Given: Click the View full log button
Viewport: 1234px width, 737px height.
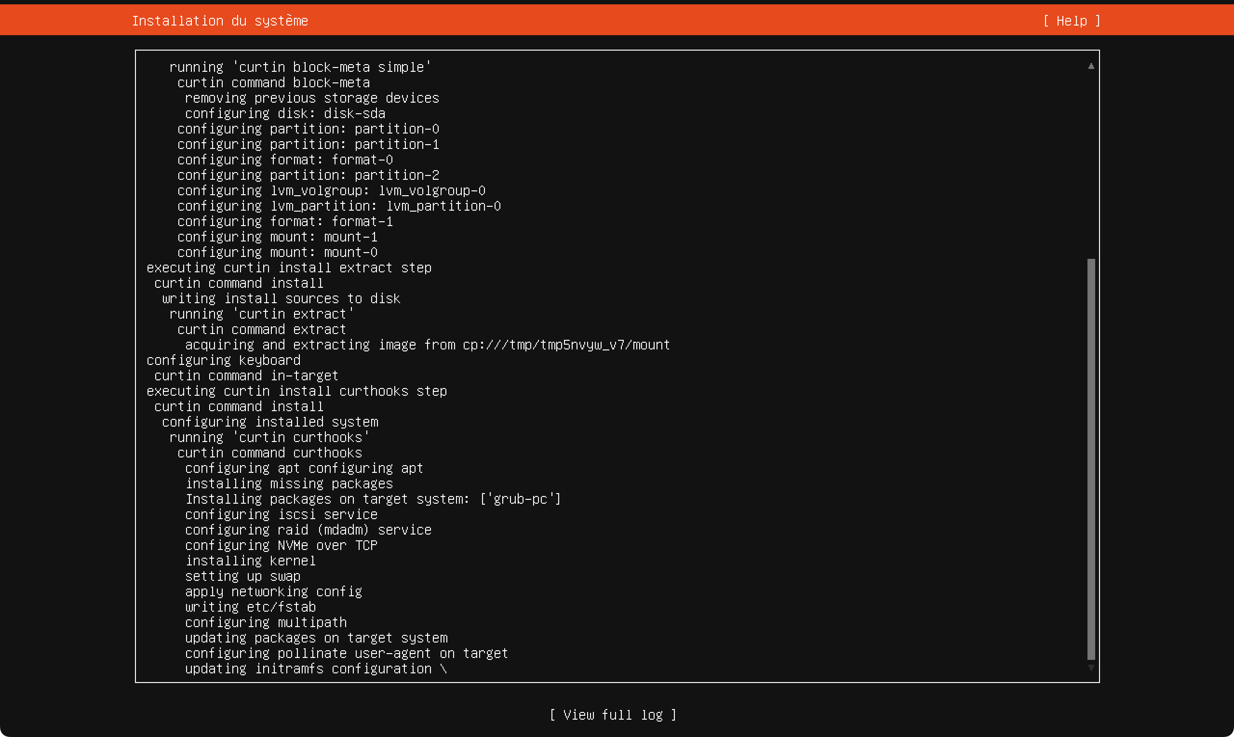Looking at the screenshot, I should click(613, 715).
